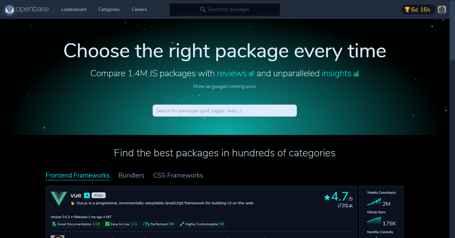Open the (720) reviewers count

345,206
